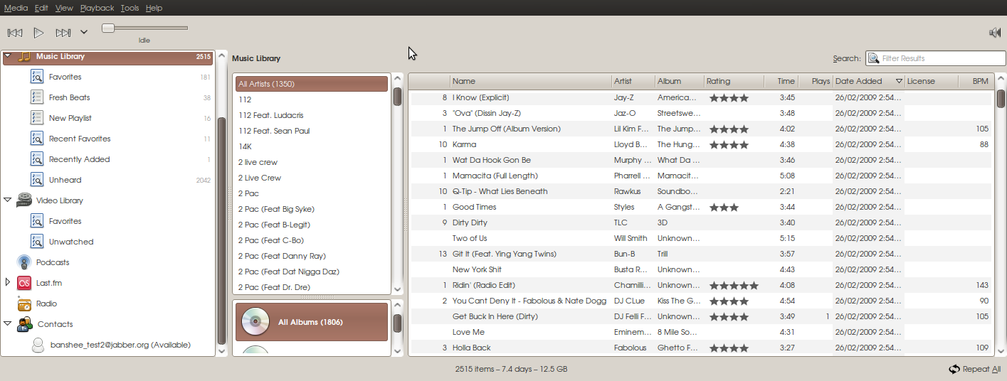1007x381 pixels.
Task: Open the banshee_test2@jabber.org contact
Action: (121, 345)
